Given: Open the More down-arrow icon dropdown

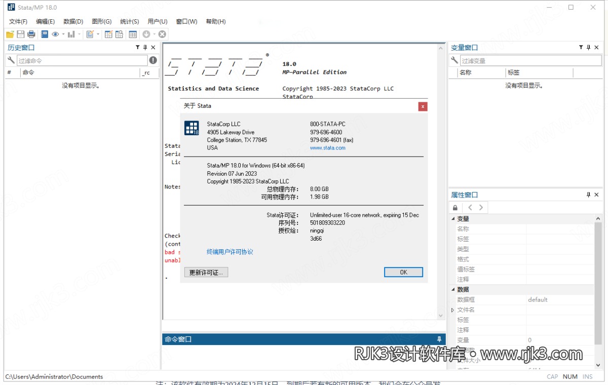Looking at the screenshot, I should click(154, 34).
